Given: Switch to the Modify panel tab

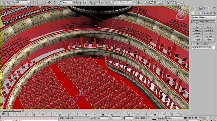Looking at the screenshot, I should 196,8.
